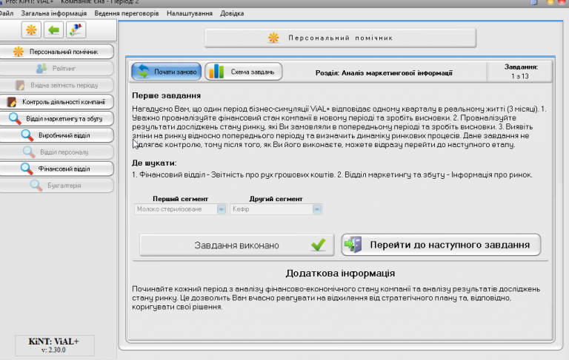
Task: Open Відділ персоналу section
Action: (x=56, y=152)
